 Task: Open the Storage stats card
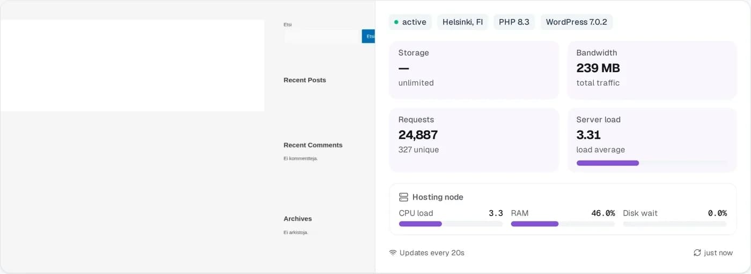[x=474, y=70]
